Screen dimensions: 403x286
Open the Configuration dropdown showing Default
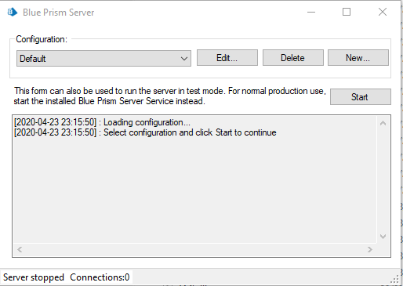coord(103,58)
